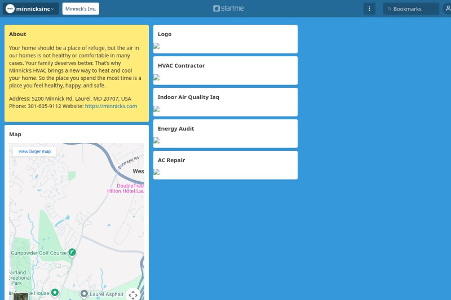Click the Bookmarks search field

[411, 8]
